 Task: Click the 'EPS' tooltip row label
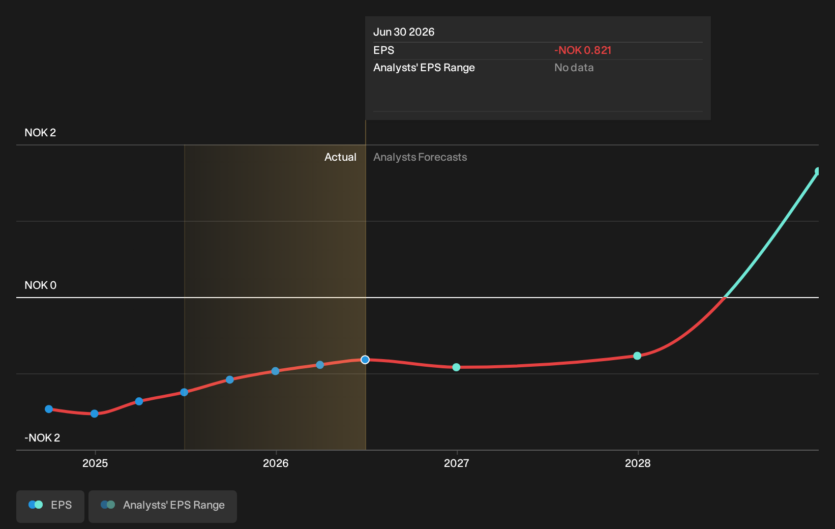pyautogui.click(x=384, y=50)
